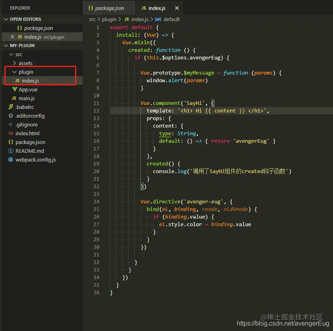Open index.js inside the plugin folder

pyautogui.click(x=42, y=81)
